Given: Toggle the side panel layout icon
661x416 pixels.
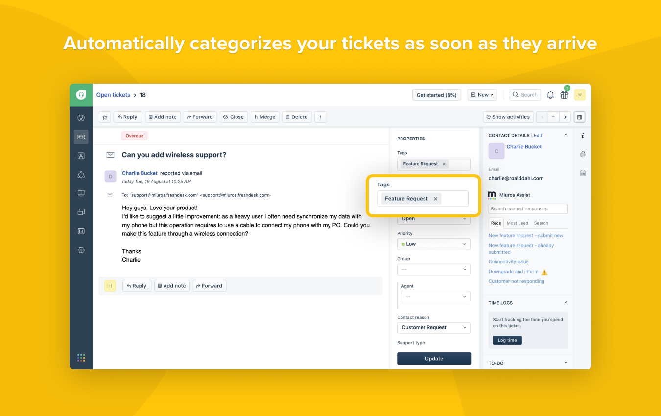Looking at the screenshot, I should pos(579,117).
